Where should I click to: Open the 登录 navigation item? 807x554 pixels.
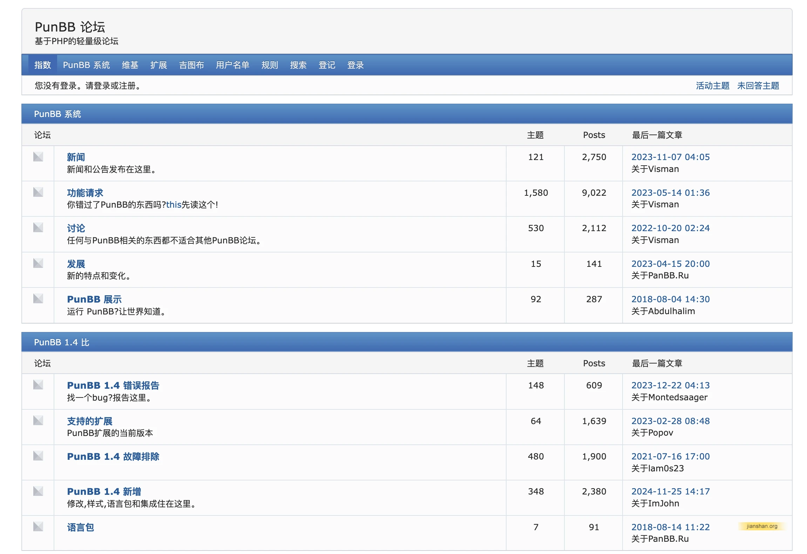[355, 65]
